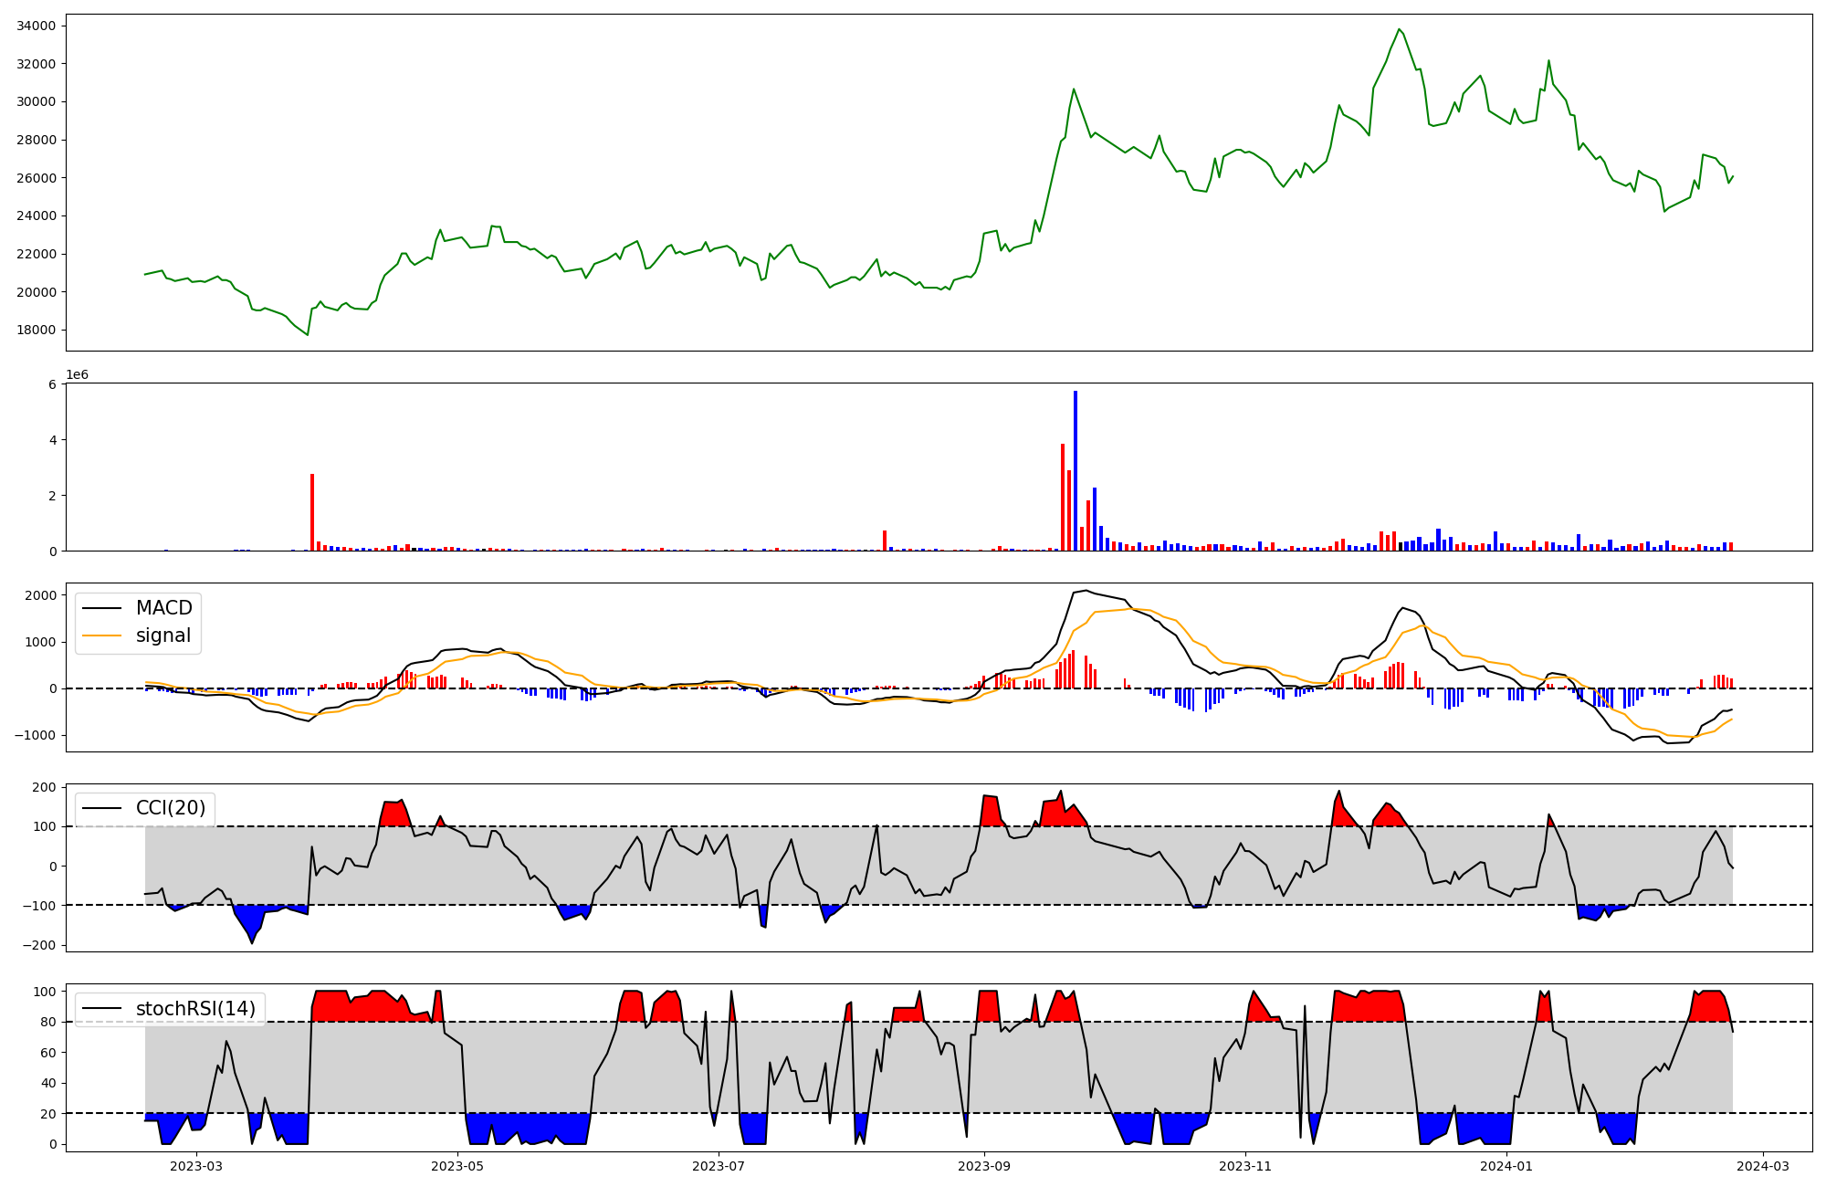The width and height of the screenshot is (1826, 1187).
Task: Click the 2023-03 x-axis label
Action: pyautogui.click(x=196, y=1166)
